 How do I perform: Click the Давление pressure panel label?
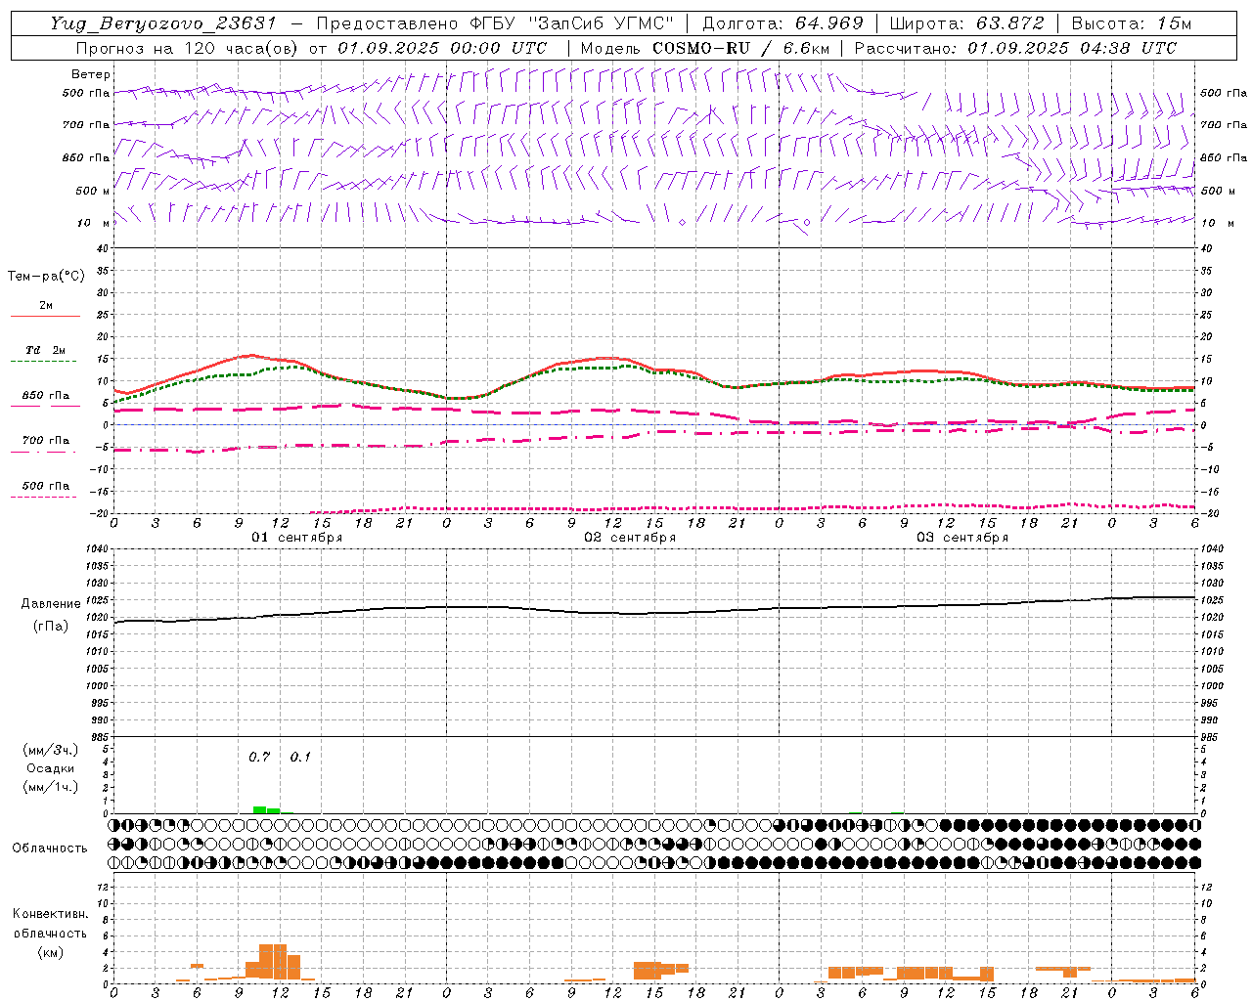(49, 604)
